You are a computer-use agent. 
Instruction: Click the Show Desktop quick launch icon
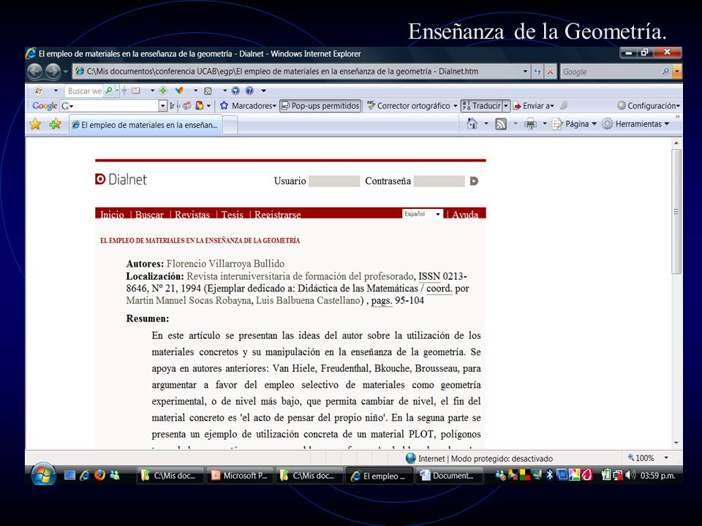69,476
